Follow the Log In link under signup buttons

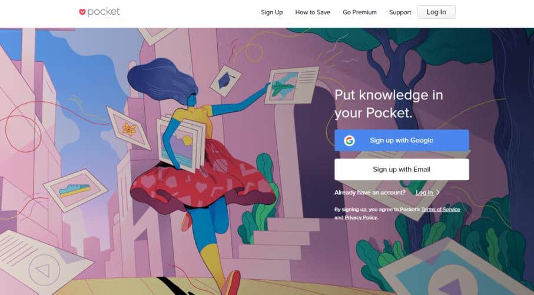(424, 193)
